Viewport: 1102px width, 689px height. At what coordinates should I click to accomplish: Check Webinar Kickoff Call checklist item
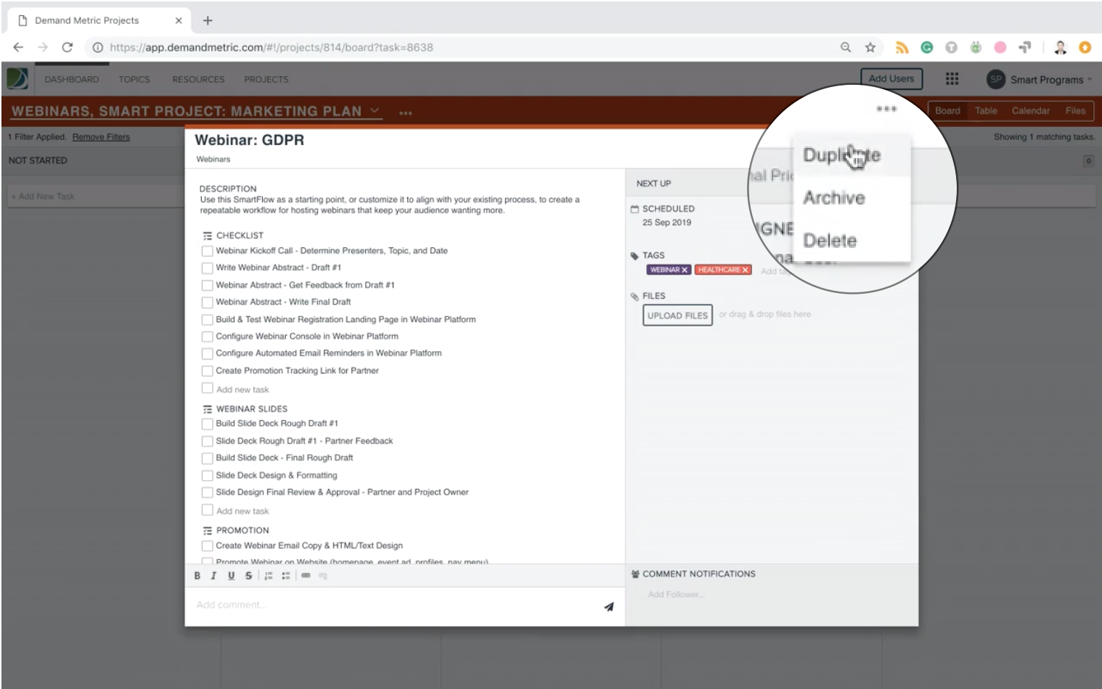point(207,251)
